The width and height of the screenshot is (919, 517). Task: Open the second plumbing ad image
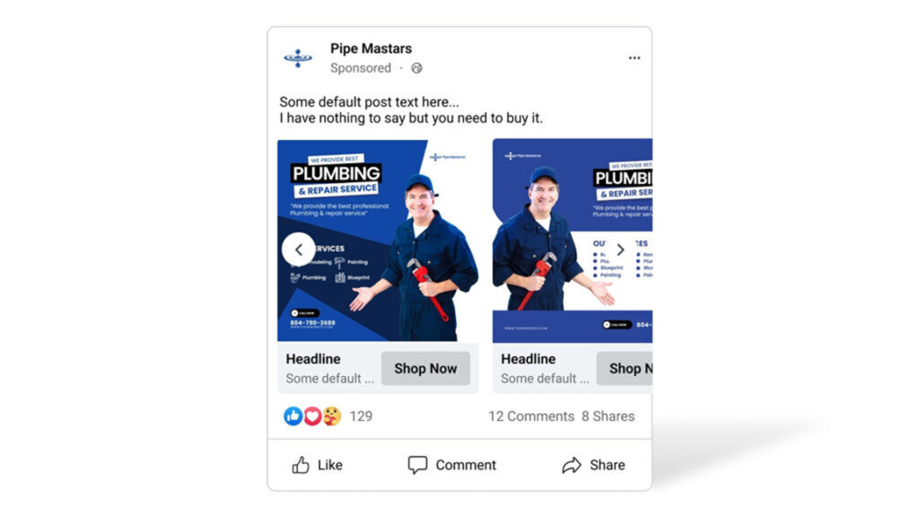(573, 241)
